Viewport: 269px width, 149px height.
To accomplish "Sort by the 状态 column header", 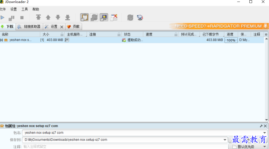I will [x=132, y=34].
